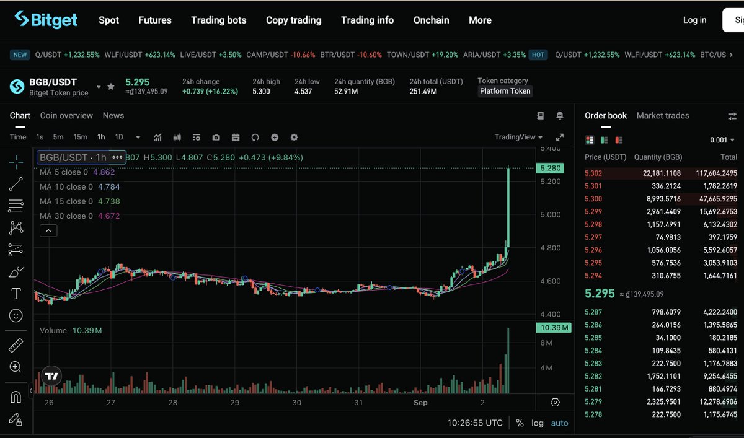744x438 pixels.
Task: Open the BGB/USDT pair selector dropdown
Action: click(x=99, y=87)
